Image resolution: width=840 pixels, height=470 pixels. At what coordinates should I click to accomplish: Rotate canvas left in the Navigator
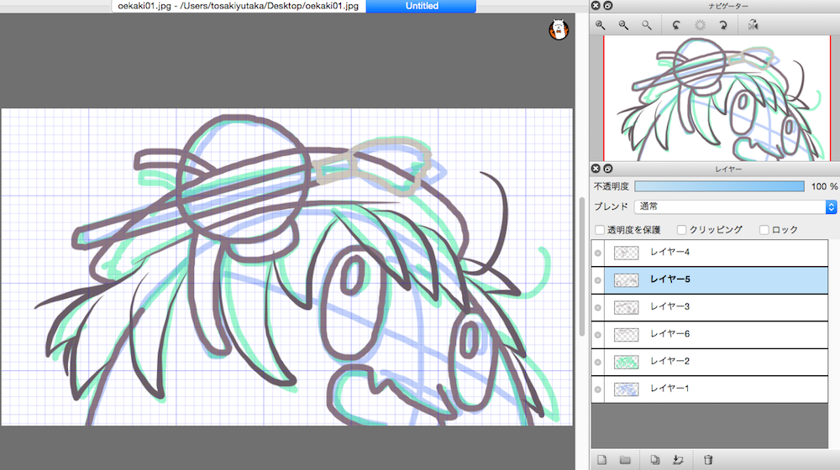point(676,25)
